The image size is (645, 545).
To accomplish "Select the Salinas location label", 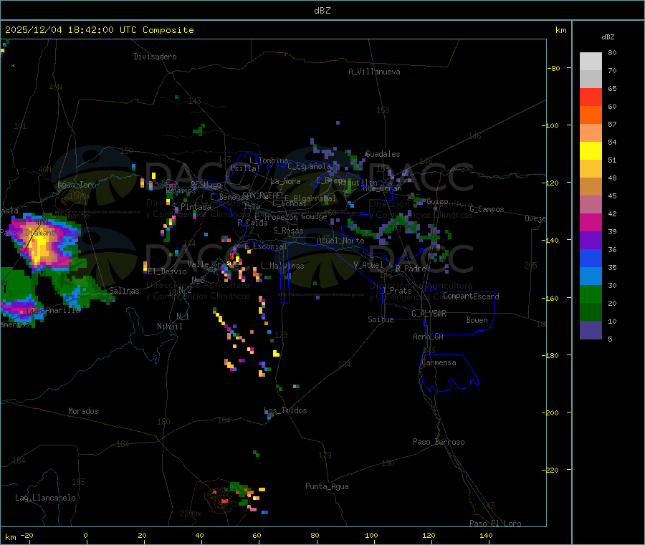I will [x=124, y=291].
